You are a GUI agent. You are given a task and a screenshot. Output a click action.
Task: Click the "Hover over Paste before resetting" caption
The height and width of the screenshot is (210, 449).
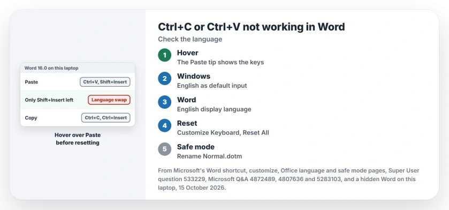point(78,139)
